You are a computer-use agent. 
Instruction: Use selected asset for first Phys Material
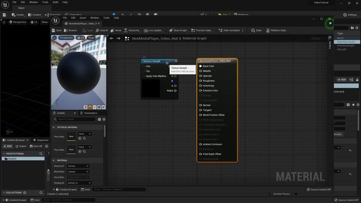pos(80,138)
